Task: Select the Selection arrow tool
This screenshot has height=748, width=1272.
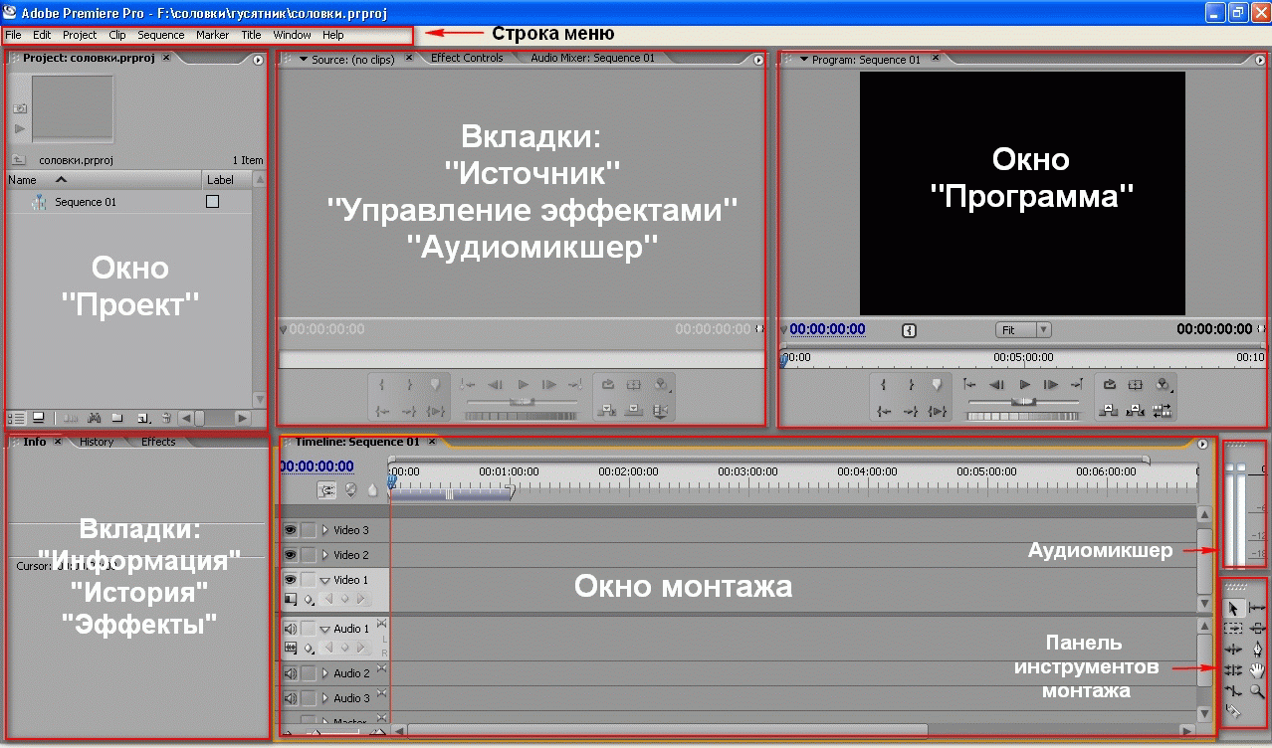Action: point(1234,608)
